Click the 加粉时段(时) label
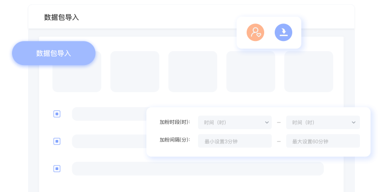The image size is (386, 192). pos(175,122)
